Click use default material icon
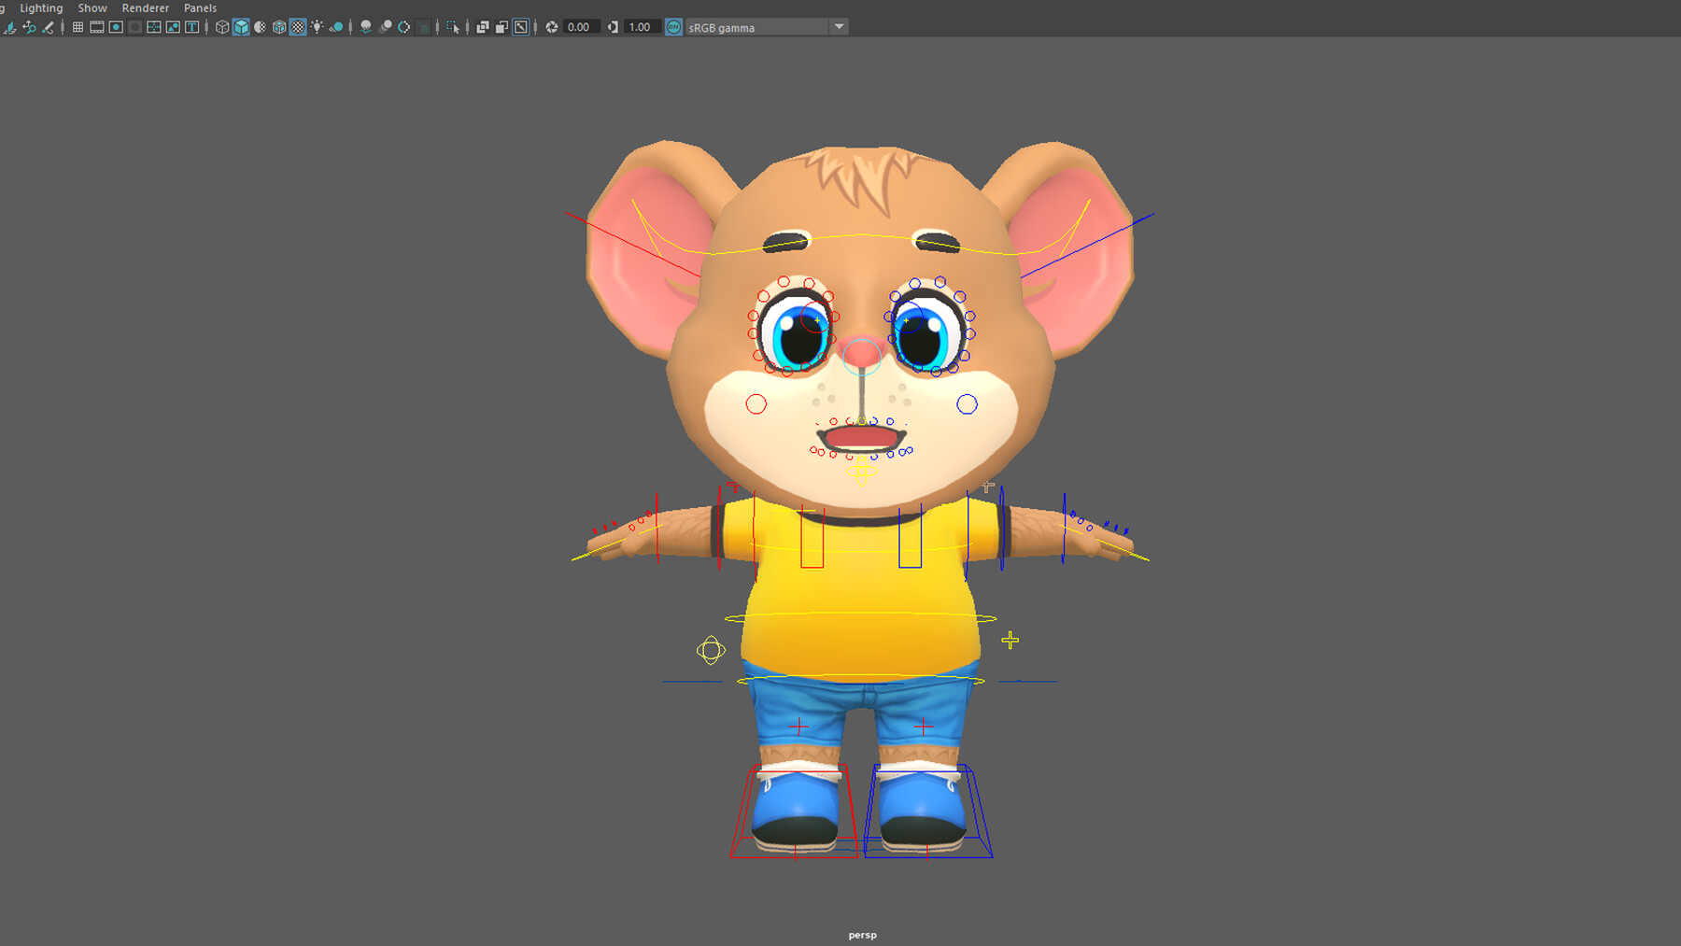Image resolution: width=1681 pixels, height=946 pixels. pos(260,27)
